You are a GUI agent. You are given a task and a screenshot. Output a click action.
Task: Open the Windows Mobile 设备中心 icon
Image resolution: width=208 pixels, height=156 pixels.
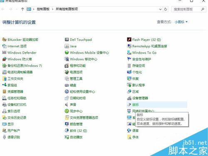(67, 52)
